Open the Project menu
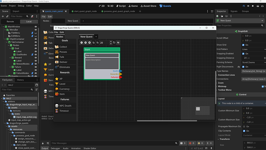This screenshot has width=266, height=150. pos(12,6)
